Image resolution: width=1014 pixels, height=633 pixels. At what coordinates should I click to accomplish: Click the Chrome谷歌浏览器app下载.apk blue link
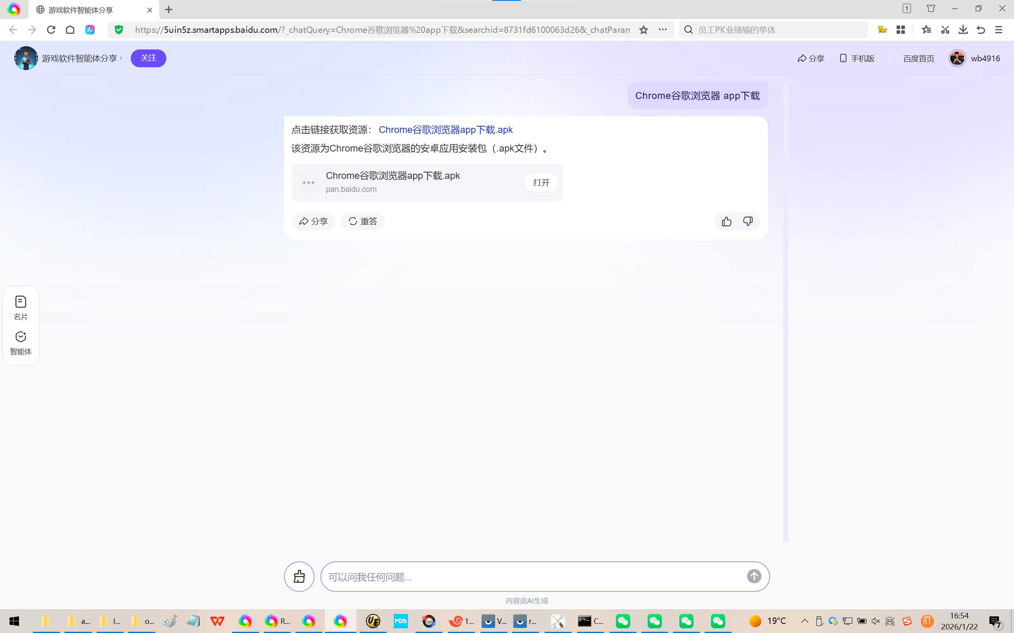click(445, 130)
